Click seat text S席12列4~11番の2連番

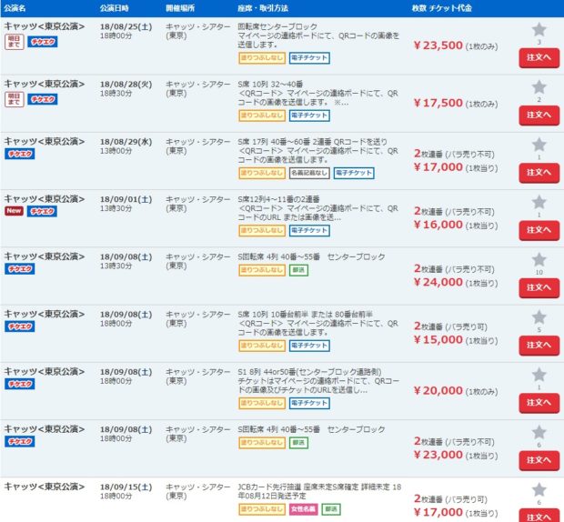[x=278, y=199]
